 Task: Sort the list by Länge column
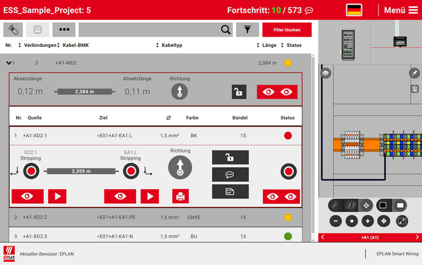(x=258, y=45)
